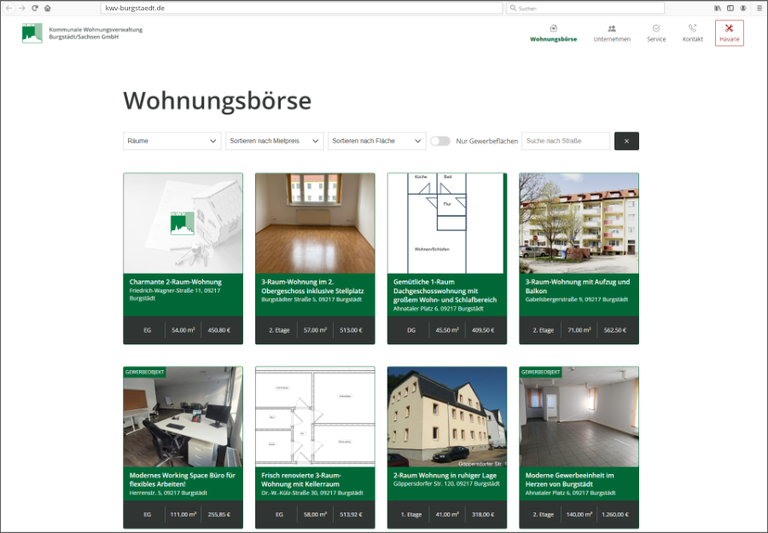The width and height of the screenshot is (768, 533).
Task: Click tiled room photo of Moderne Gewerbeeinheit
Action: [x=579, y=416]
